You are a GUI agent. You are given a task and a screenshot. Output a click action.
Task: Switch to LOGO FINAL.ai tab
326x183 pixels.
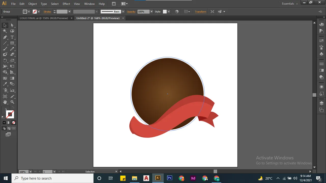pyautogui.click(x=44, y=18)
